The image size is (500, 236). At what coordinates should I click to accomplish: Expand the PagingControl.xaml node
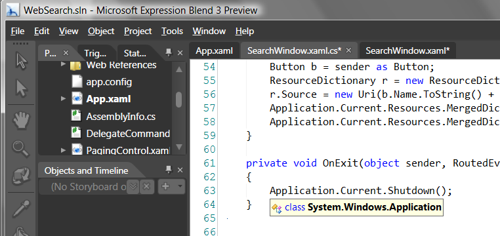click(63, 149)
